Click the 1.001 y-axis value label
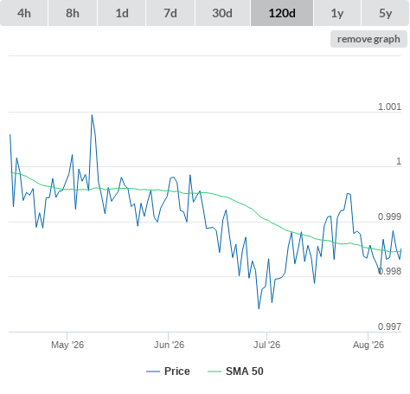Image resolution: width=410 pixels, height=394 pixels. click(389, 107)
